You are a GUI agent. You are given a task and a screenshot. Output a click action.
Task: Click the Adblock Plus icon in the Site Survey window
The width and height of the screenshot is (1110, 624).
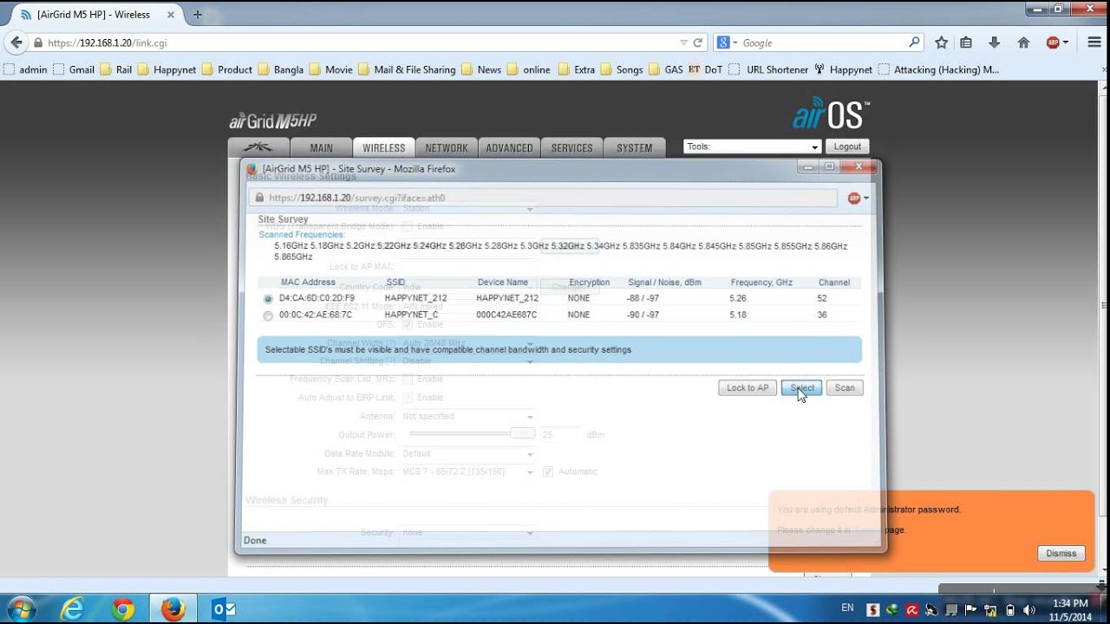[x=854, y=198]
